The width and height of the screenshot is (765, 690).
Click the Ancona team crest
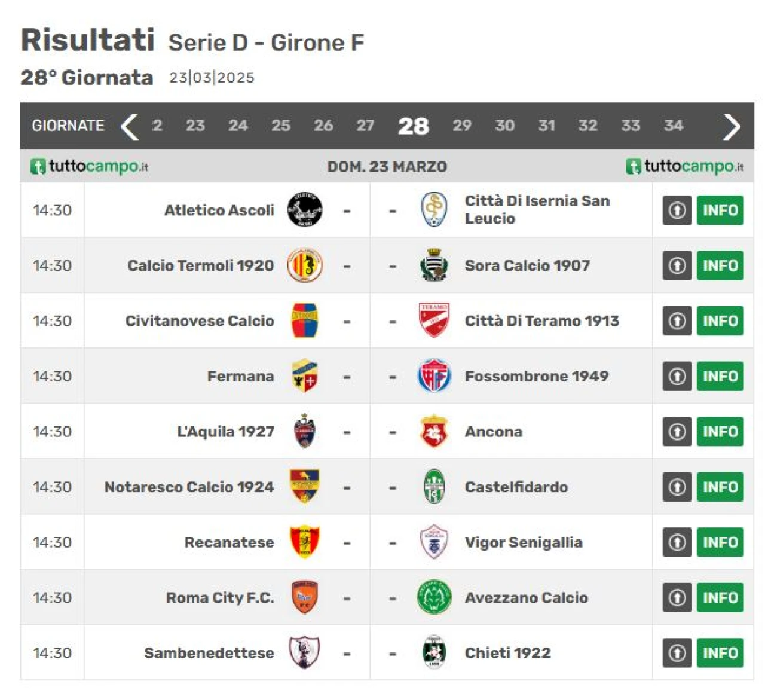click(434, 431)
